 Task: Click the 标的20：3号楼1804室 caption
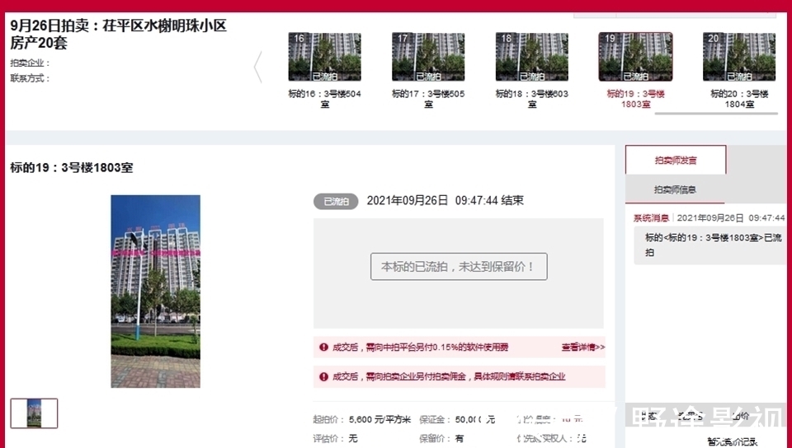click(x=739, y=99)
